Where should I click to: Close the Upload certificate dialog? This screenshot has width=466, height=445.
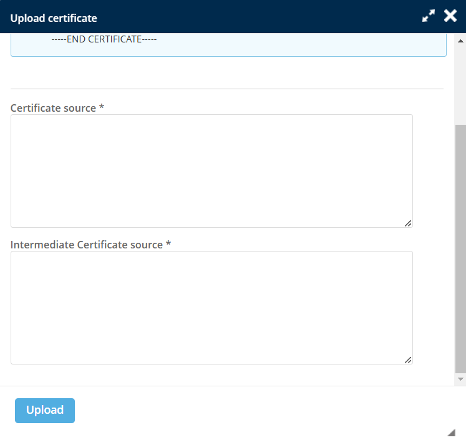(x=450, y=16)
